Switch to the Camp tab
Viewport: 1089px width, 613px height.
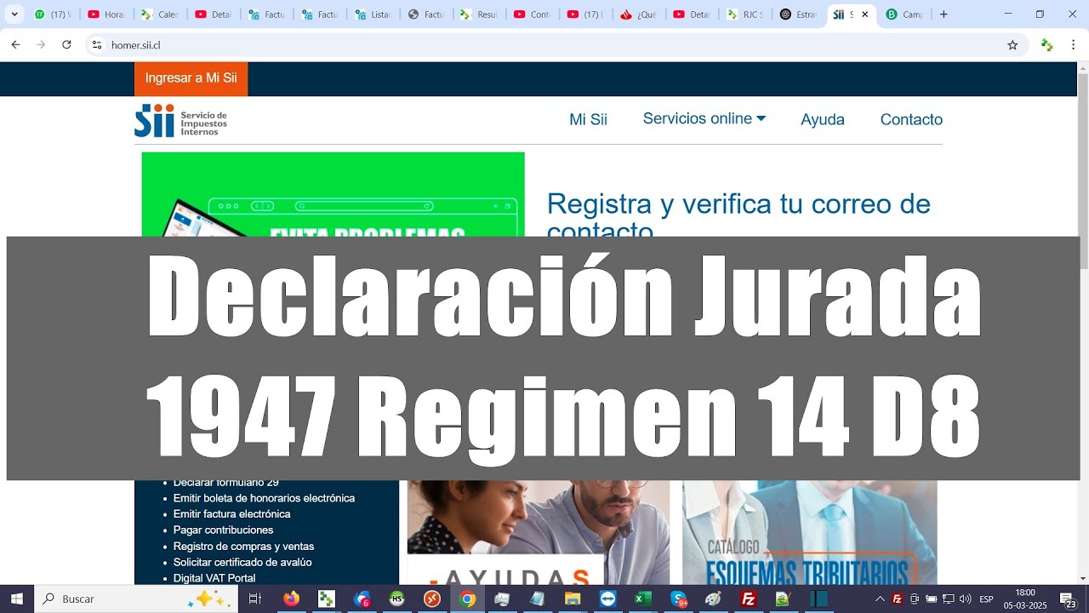point(904,14)
